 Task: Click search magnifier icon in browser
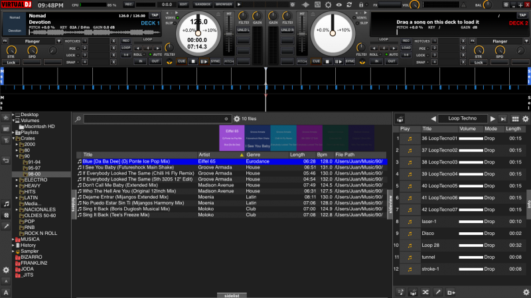click(78, 119)
